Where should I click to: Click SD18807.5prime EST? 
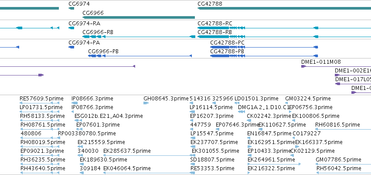coord(212,160)
